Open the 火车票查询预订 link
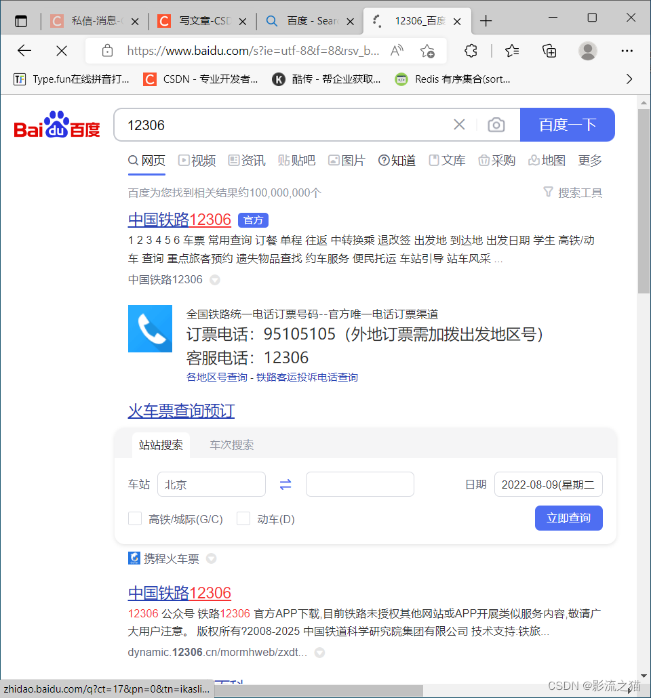The image size is (651, 698). click(x=181, y=411)
